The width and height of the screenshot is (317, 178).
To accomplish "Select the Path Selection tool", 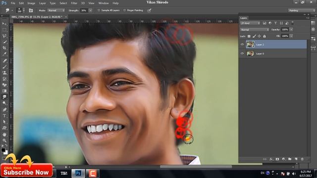I will click(x=4, y=122).
